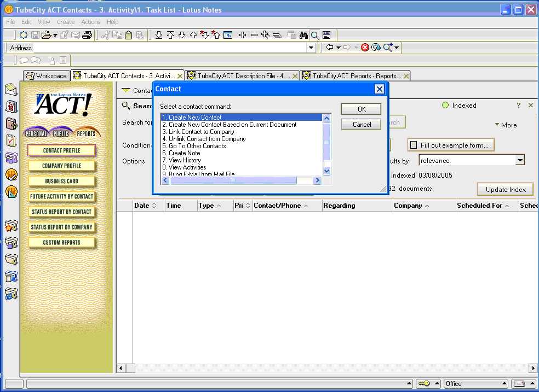Click the Contact list horizontal scrollbar thumb
This screenshot has height=392, width=539.
(x=233, y=180)
